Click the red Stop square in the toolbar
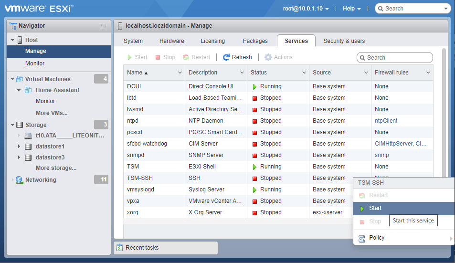455x263 pixels. [158, 57]
